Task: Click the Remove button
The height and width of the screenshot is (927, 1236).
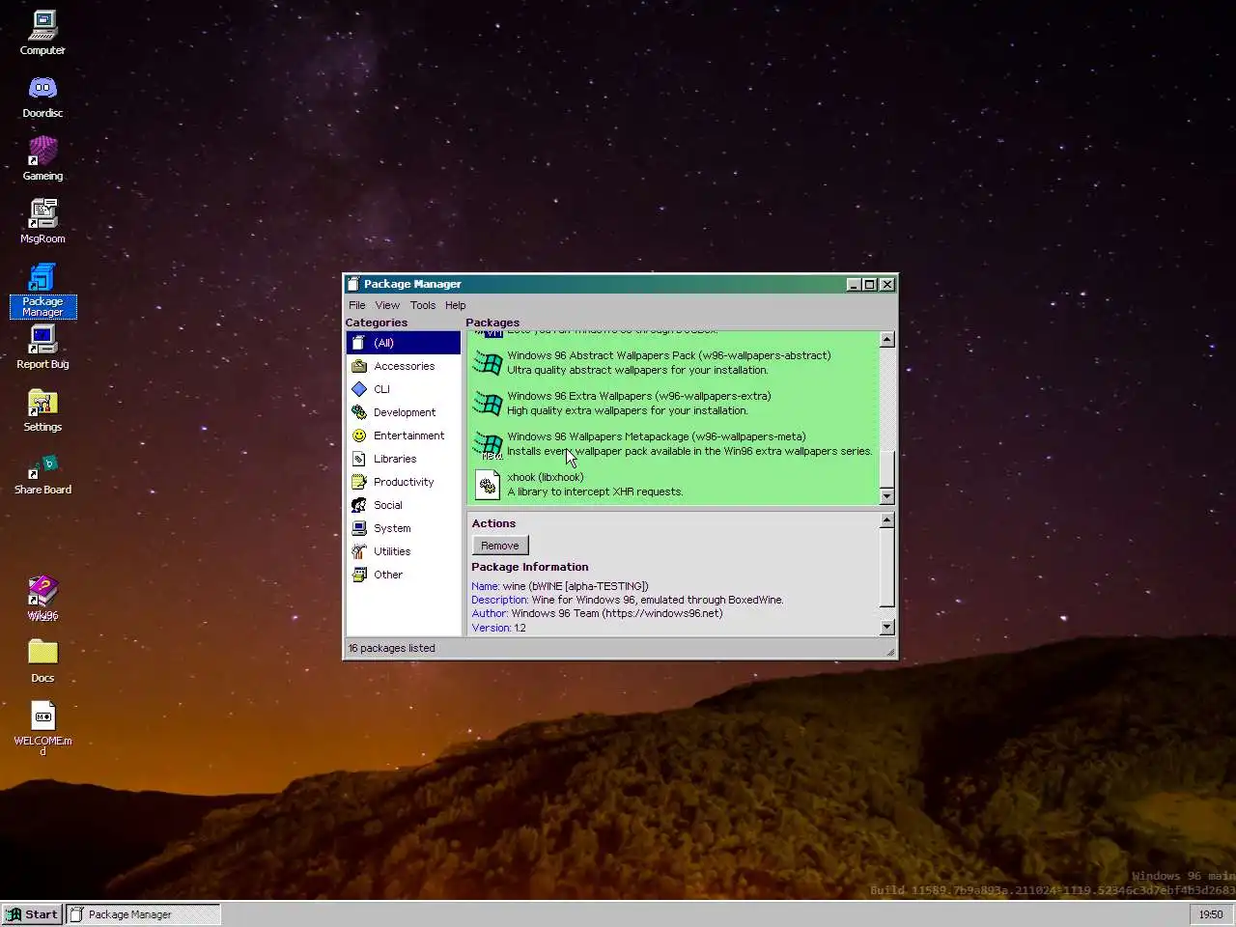Action: click(500, 546)
